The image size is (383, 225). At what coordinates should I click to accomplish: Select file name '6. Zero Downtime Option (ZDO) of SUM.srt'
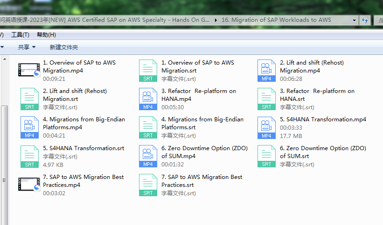323,152
